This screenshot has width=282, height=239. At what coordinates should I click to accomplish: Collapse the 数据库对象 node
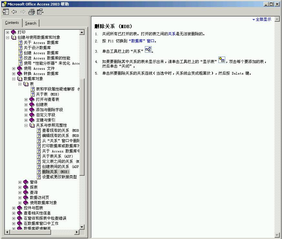click(x=14, y=79)
